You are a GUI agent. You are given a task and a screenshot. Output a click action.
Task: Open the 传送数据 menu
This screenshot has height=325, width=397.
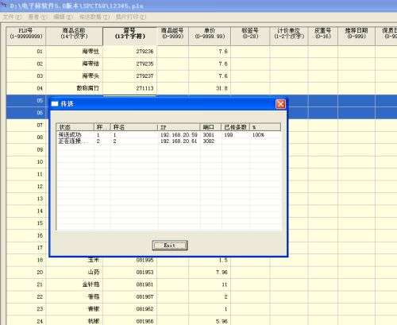pyautogui.click(x=94, y=17)
